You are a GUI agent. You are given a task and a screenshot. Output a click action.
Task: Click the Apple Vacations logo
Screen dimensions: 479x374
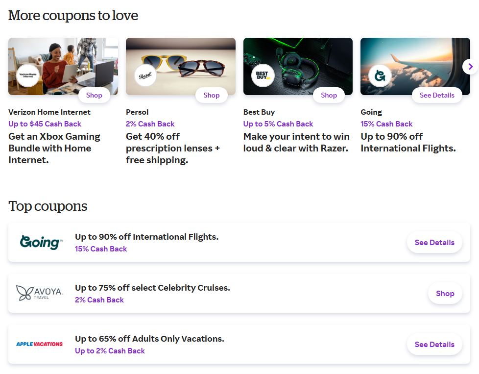(x=39, y=344)
